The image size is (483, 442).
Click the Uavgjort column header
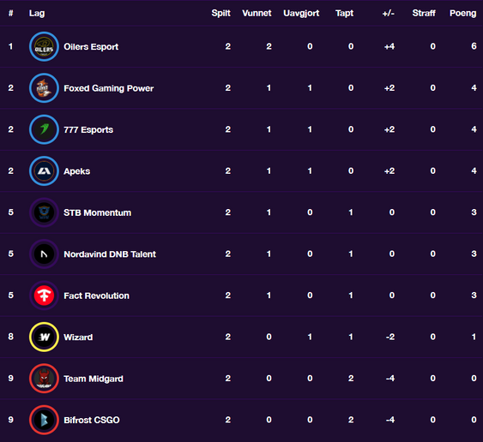(x=301, y=13)
